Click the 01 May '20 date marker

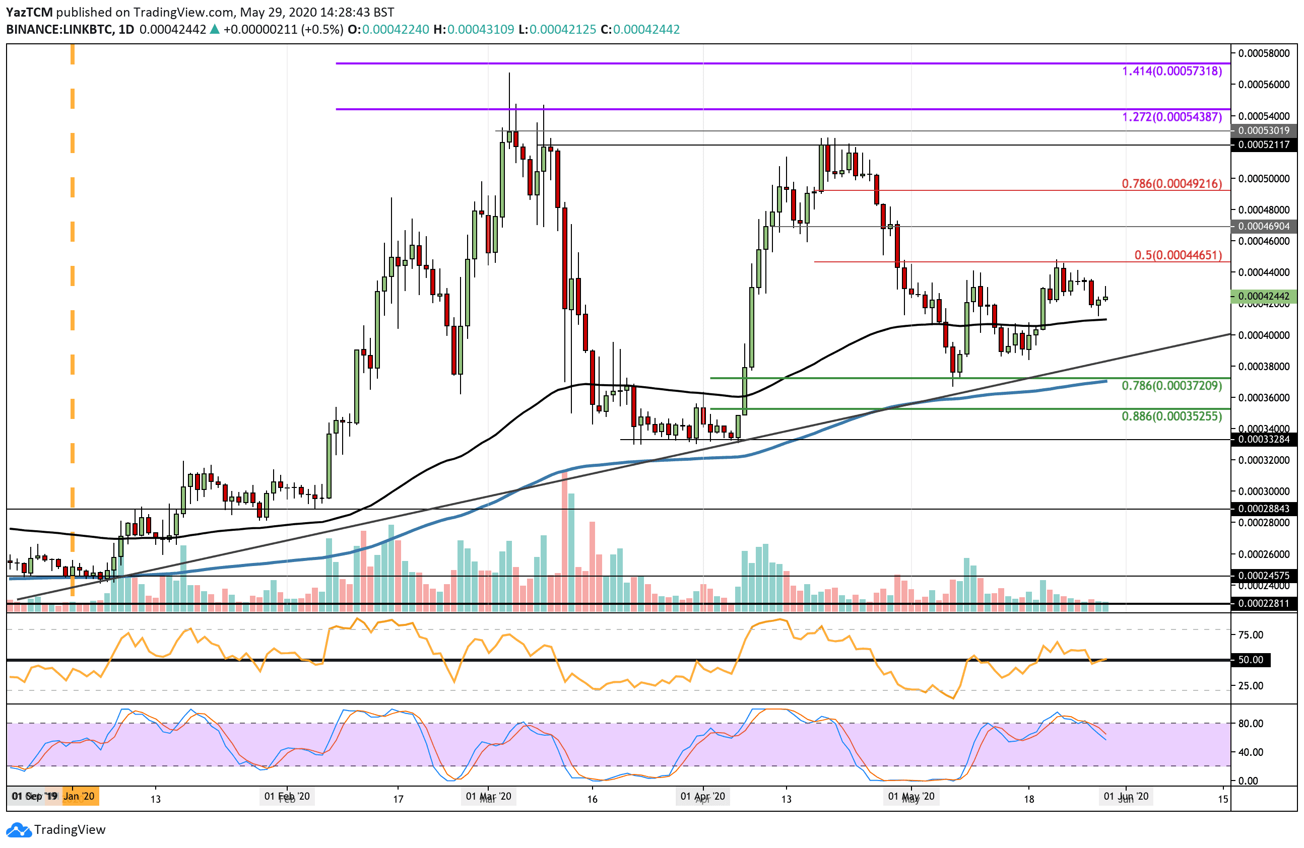[910, 796]
